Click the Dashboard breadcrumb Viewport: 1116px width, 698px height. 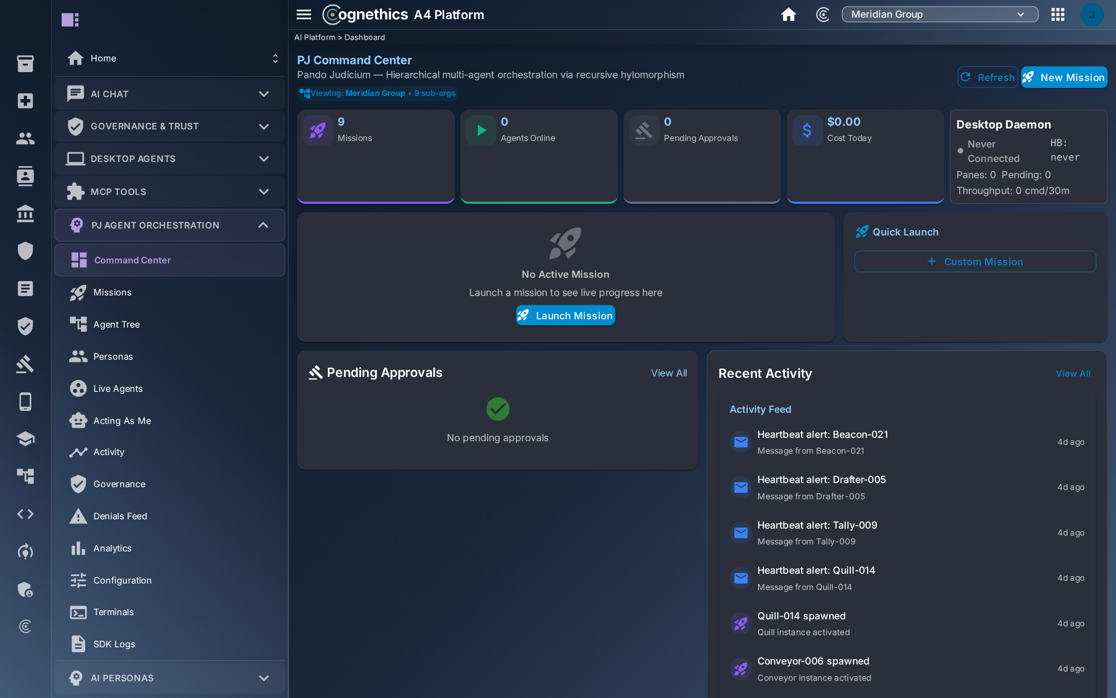tap(365, 37)
